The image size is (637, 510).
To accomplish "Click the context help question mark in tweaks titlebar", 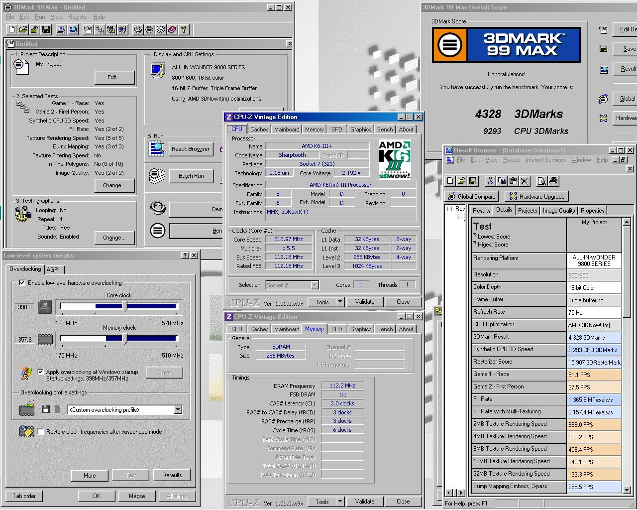I will click(x=185, y=255).
